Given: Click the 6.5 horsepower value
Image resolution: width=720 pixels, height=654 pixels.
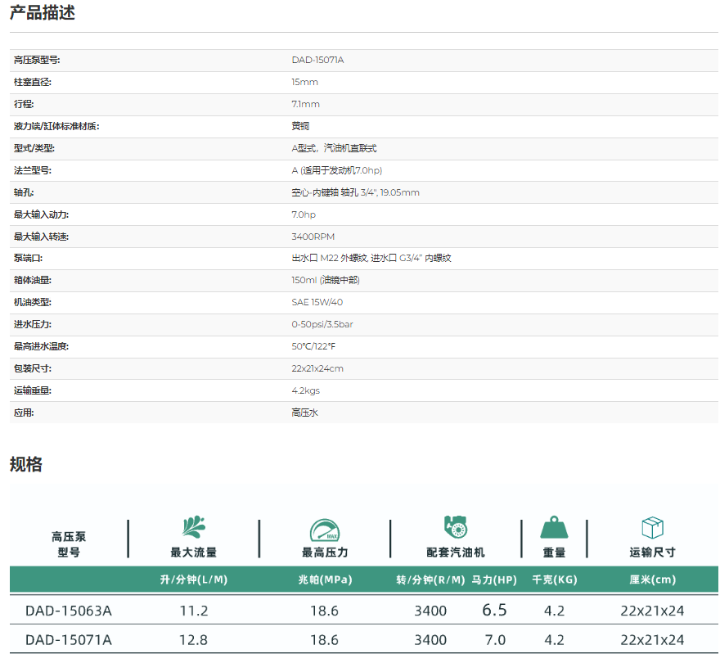Looking at the screenshot, I should [x=494, y=611].
